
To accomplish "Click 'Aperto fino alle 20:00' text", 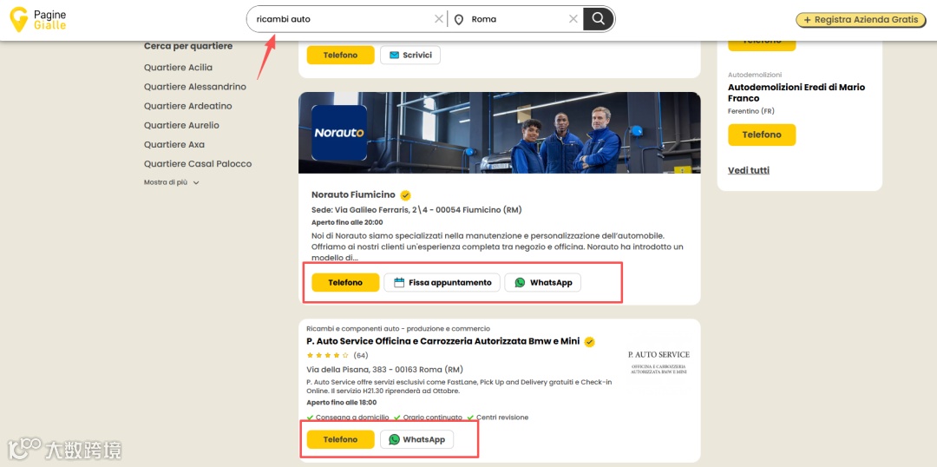I will tap(347, 222).
